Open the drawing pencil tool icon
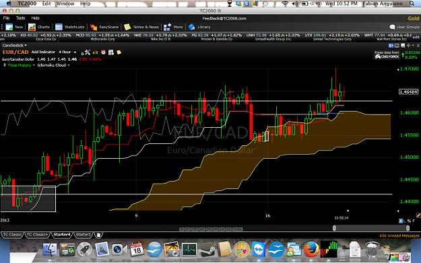Image resolution: width=421 pixels, height=263 pixels. click(418, 215)
